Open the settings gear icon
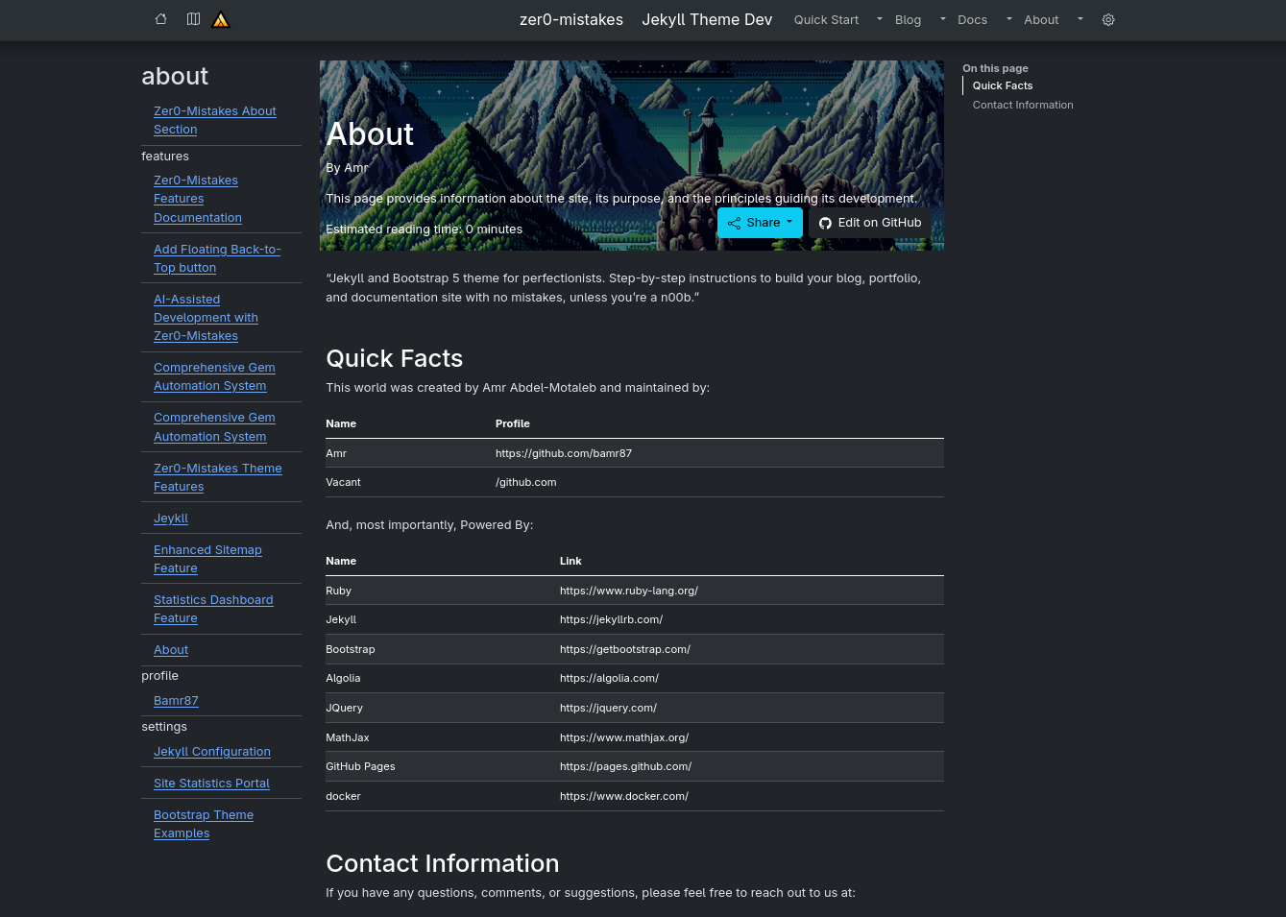Image resolution: width=1286 pixels, height=917 pixels. coord(1108,20)
